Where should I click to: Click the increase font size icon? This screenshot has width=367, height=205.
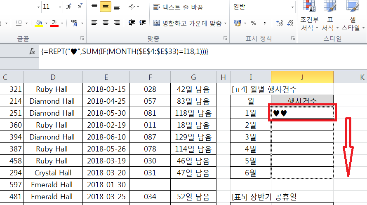click(x=68, y=7)
